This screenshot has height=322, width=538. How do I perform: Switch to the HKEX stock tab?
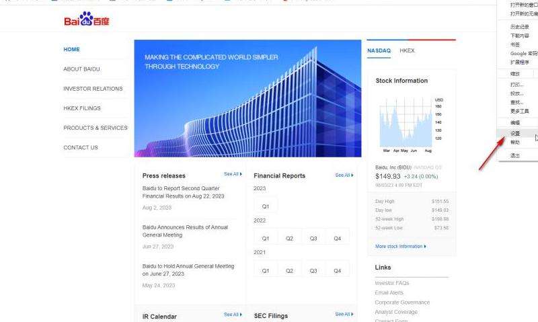point(407,50)
